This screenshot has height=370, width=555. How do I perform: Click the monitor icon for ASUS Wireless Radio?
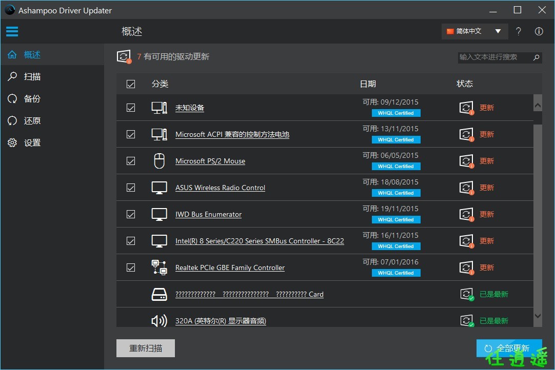[160, 188]
